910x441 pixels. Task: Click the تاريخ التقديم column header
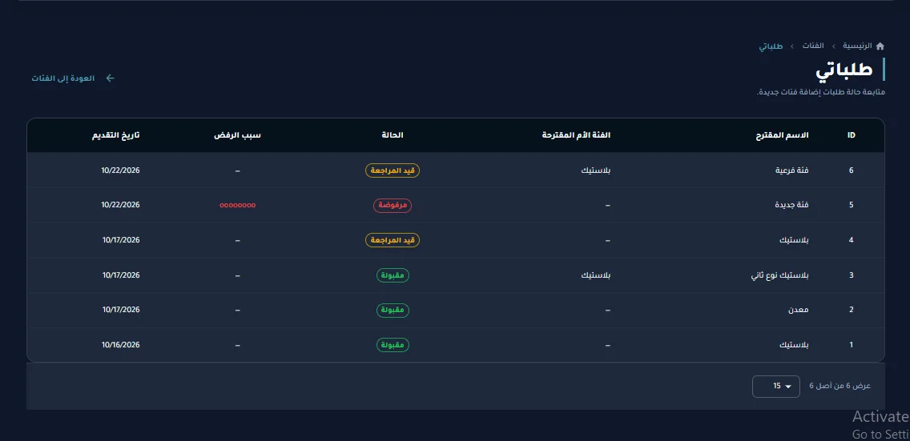click(x=116, y=135)
